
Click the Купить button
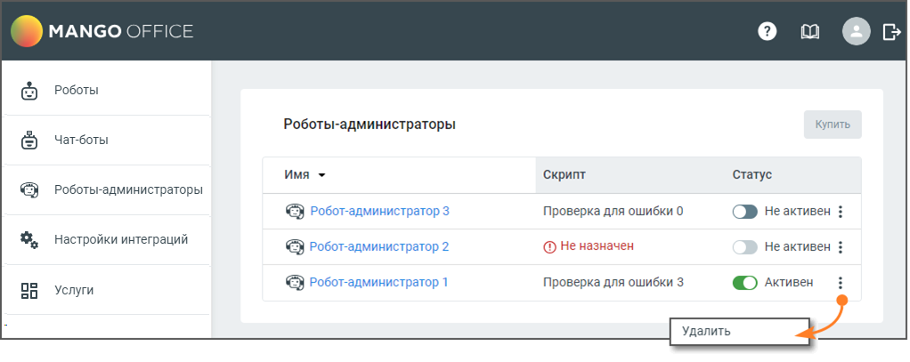(x=833, y=125)
